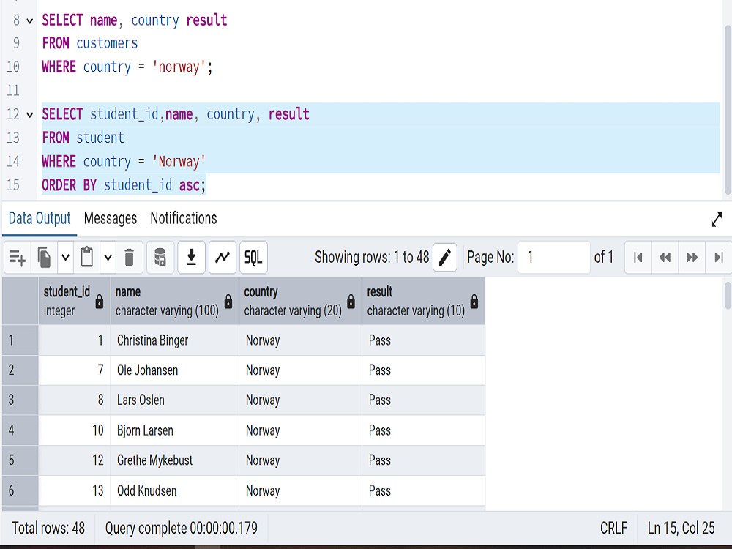Select row number 6 in the results grid
Screen dimensions: 732x549
tap(20, 490)
